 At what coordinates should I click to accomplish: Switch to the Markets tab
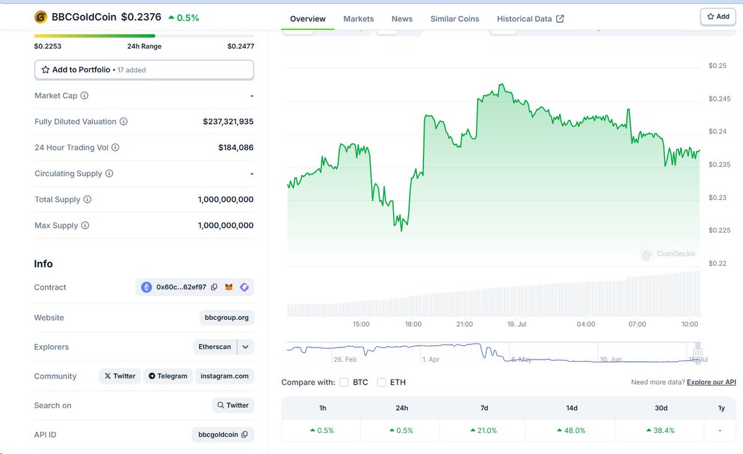pos(358,19)
